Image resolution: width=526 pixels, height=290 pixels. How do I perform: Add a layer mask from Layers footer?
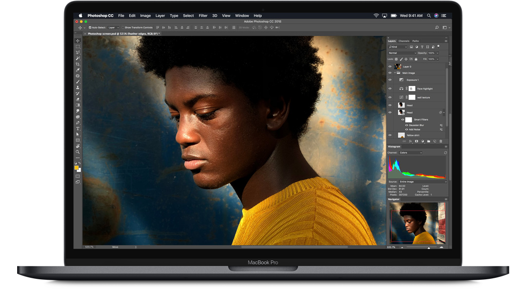416,141
